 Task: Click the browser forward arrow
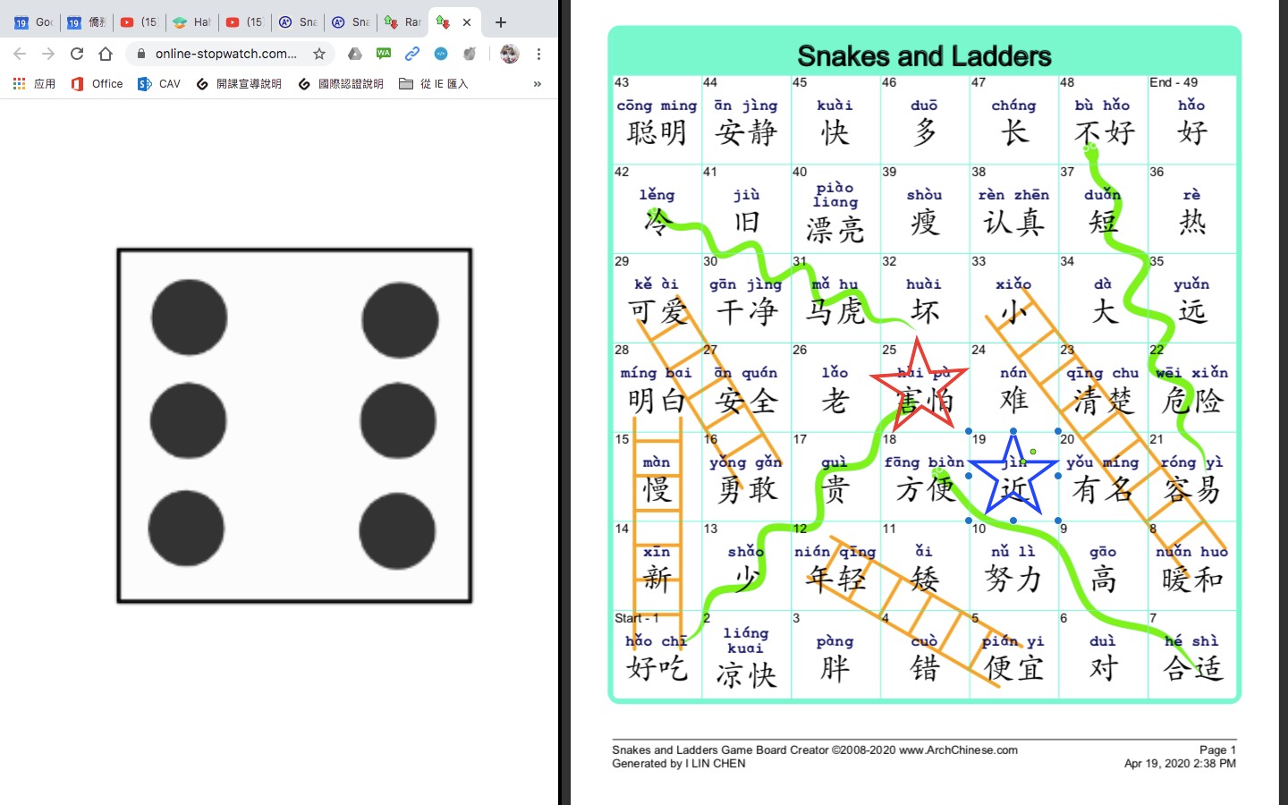[x=48, y=54]
